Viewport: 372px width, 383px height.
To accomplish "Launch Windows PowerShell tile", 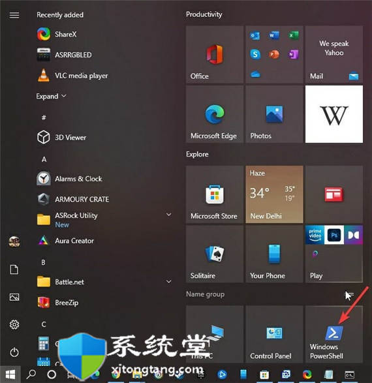I will pyautogui.click(x=334, y=335).
